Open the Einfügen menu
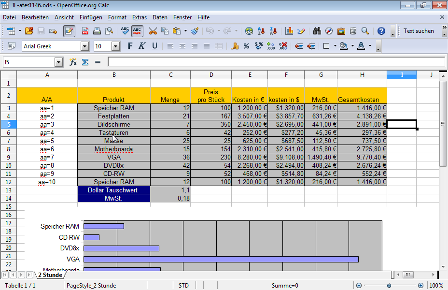 point(91,17)
